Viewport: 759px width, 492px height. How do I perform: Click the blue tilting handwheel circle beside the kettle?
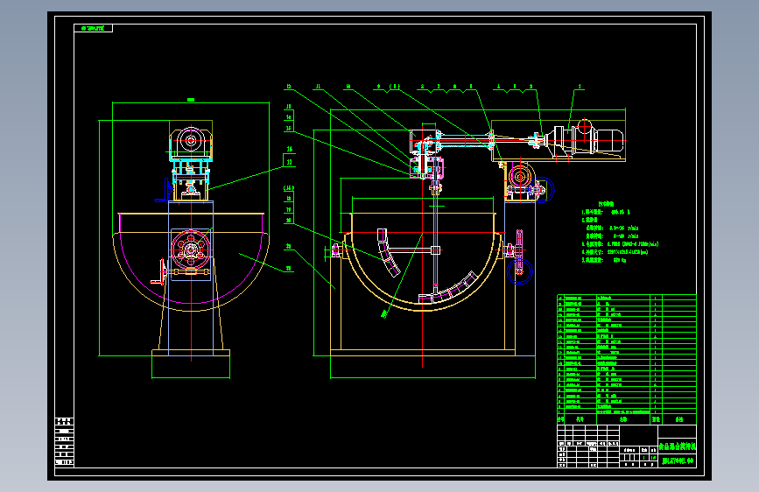coord(519,271)
